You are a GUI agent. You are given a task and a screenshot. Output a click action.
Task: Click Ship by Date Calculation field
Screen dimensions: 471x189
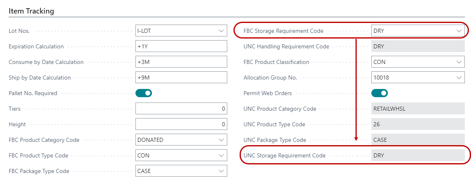[181, 77]
